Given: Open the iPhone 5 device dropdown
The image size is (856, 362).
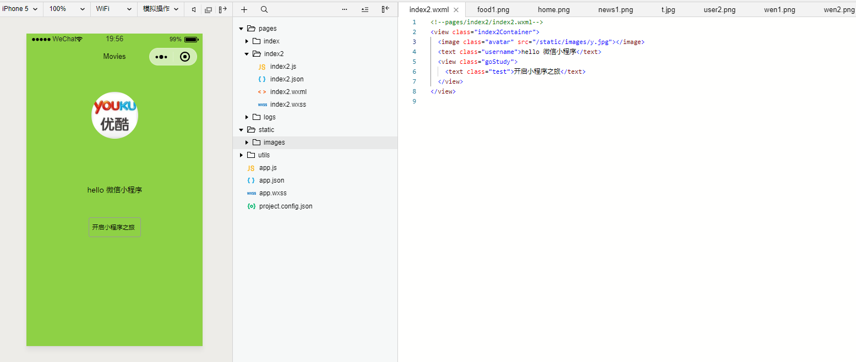Looking at the screenshot, I should pos(20,9).
